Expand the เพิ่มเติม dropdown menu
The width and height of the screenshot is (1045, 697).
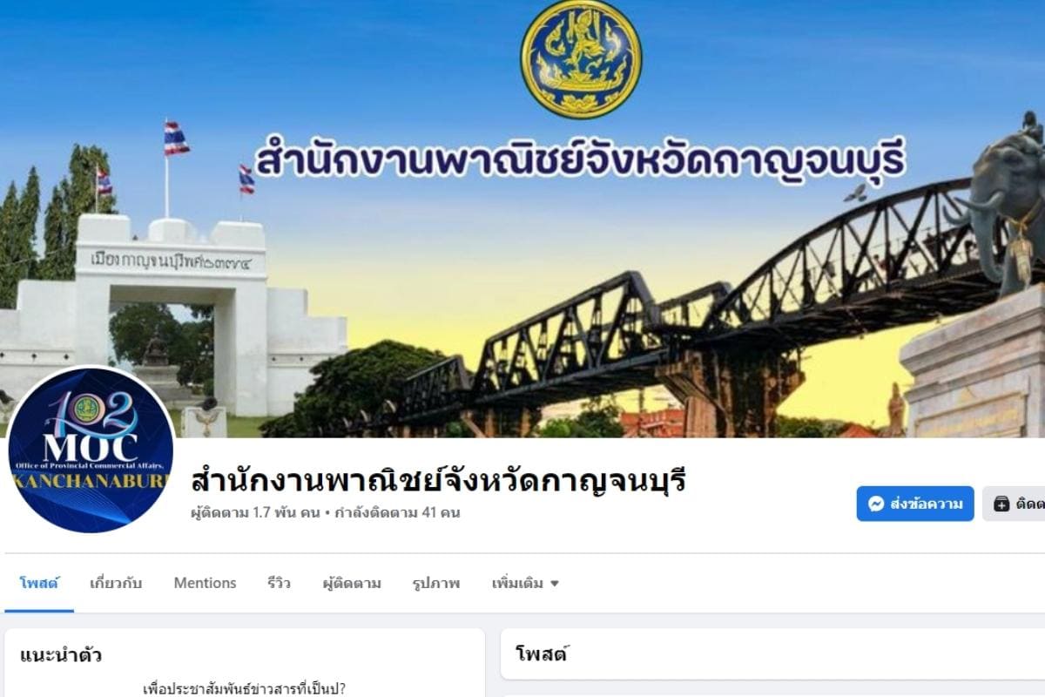525,583
